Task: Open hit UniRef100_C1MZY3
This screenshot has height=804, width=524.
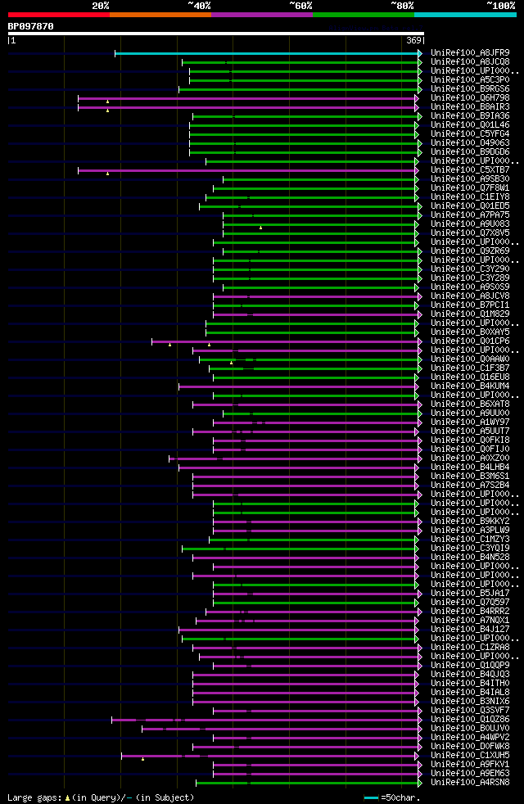Action: 470,540
